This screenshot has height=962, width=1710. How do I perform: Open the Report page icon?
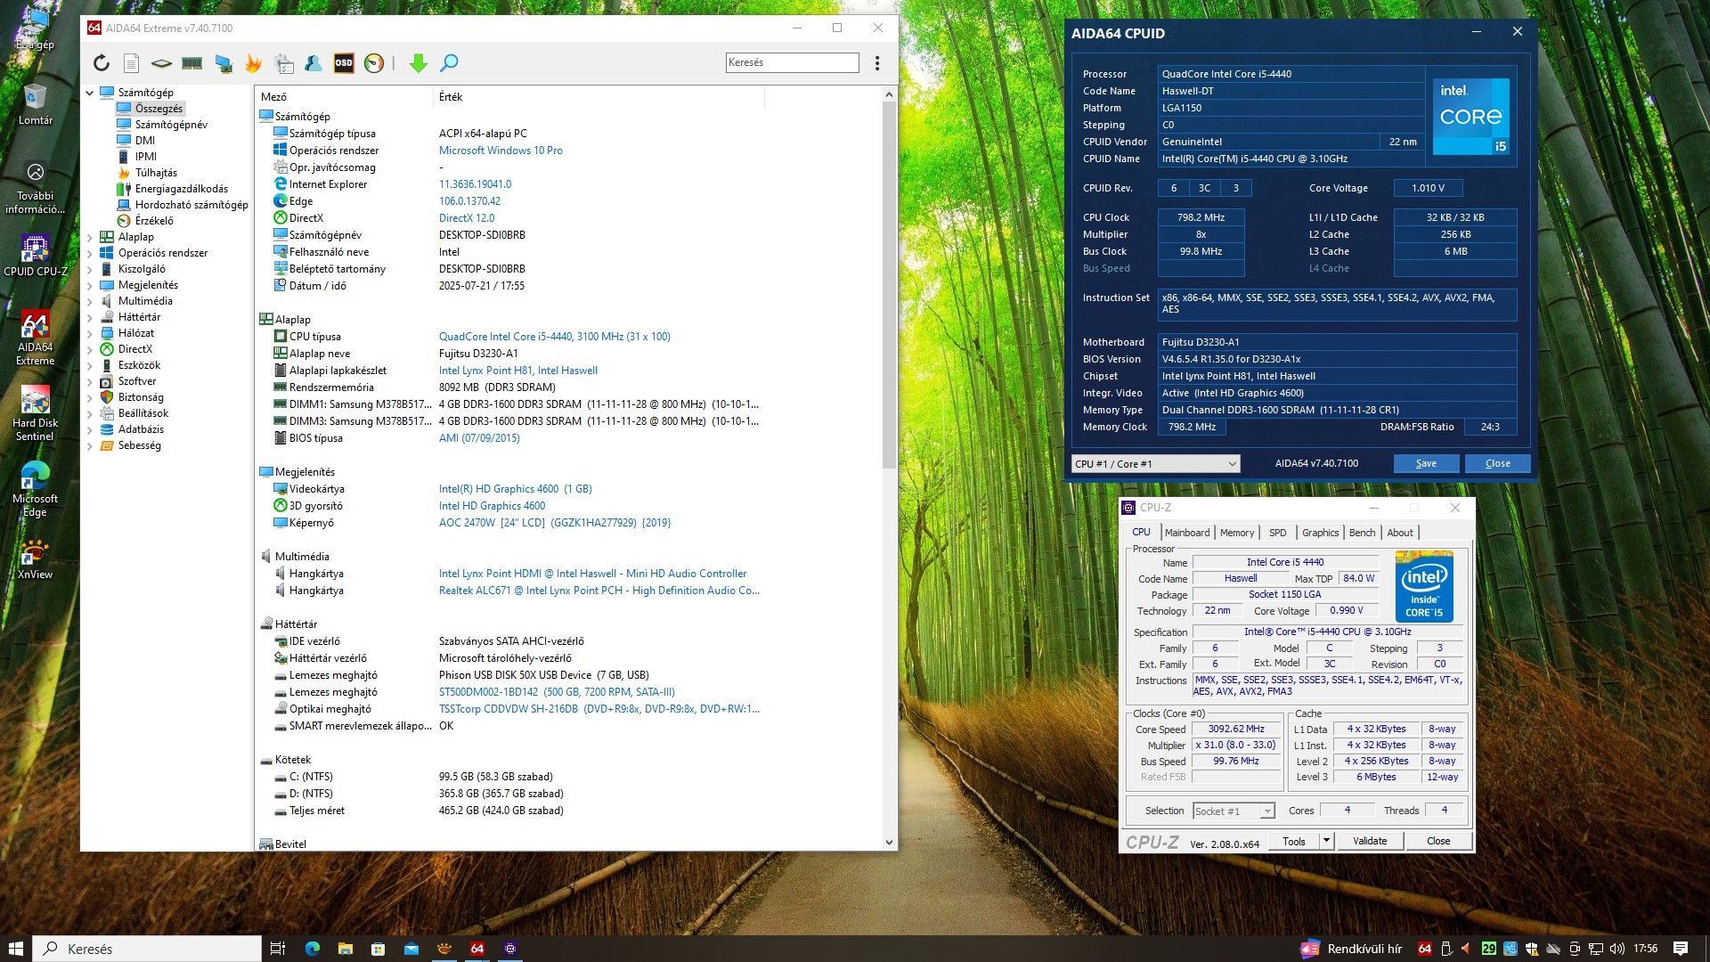[131, 63]
